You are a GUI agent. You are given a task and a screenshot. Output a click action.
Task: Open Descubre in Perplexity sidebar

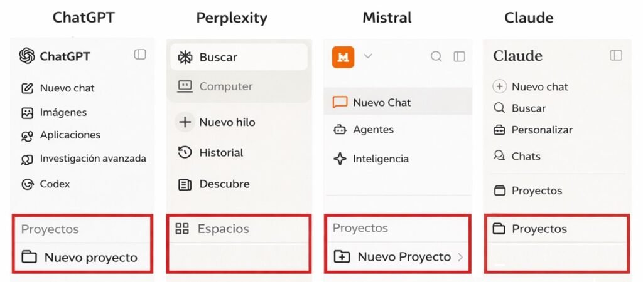pos(224,184)
